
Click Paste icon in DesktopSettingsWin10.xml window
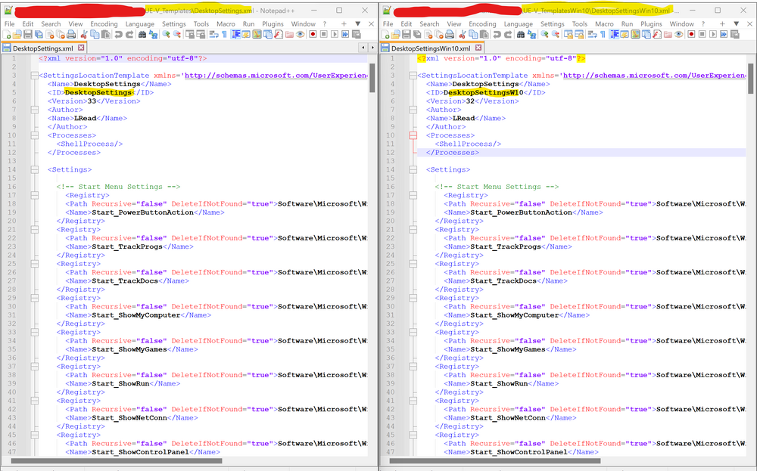pyautogui.click(x=484, y=34)
